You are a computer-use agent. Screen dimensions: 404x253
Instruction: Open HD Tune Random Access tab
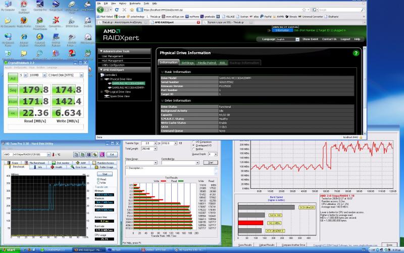(x=103, y=163)
